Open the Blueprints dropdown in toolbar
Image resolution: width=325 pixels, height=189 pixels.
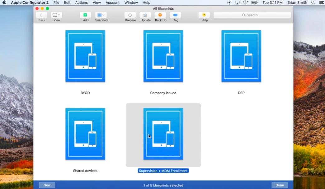(x=101, y=15)
